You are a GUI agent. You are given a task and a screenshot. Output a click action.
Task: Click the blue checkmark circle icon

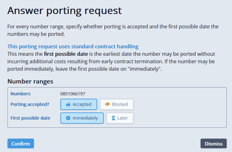[68, 118]
